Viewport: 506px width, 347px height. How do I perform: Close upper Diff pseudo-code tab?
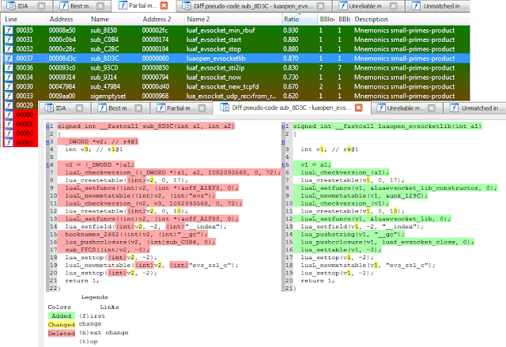(320, 6)
